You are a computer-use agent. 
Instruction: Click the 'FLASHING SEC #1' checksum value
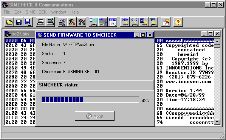[x=81, y=72]
